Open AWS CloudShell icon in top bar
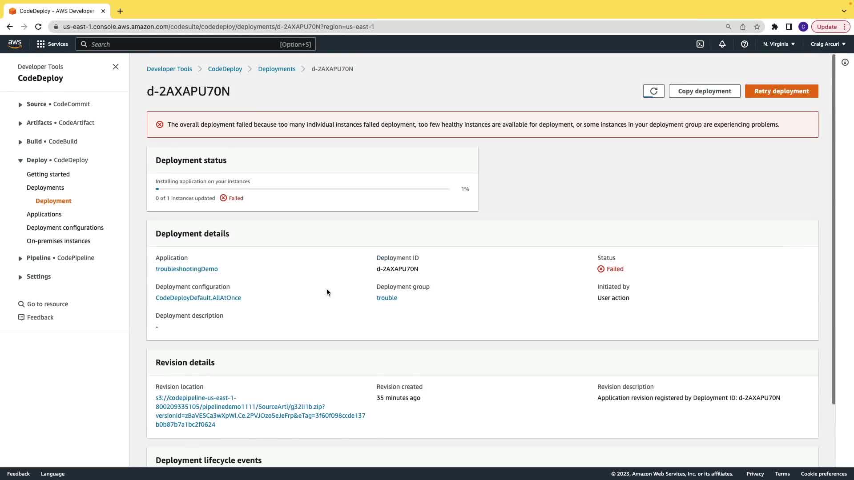 (x=700, y=44)
